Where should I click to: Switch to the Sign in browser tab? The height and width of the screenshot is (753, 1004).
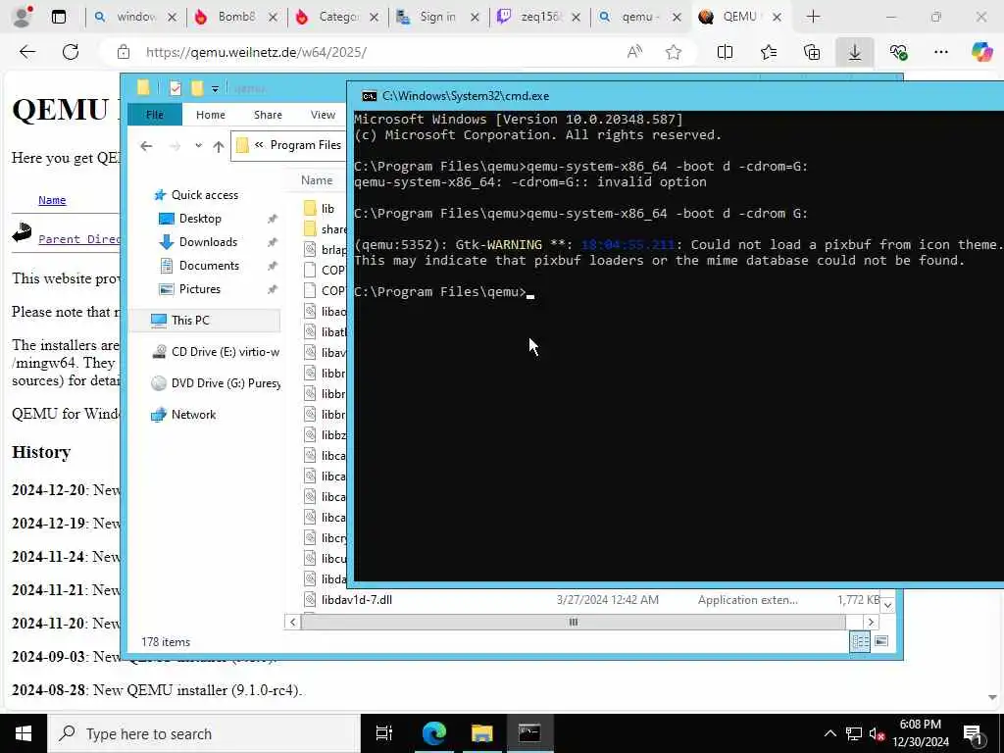(x=436, y=18)
